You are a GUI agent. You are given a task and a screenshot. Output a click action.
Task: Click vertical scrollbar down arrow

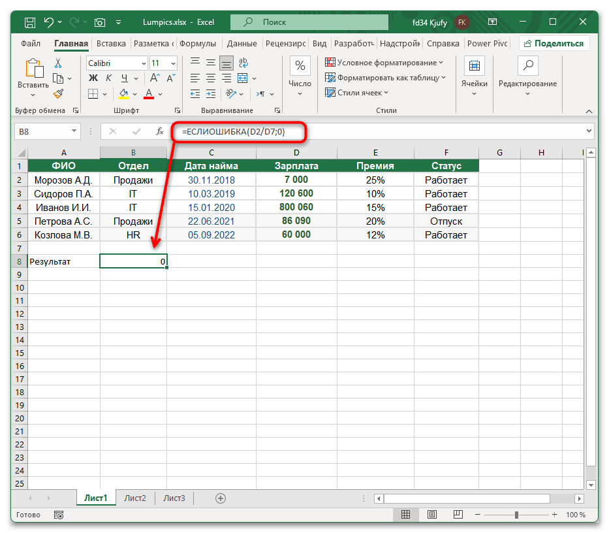(x=591, y=485)
